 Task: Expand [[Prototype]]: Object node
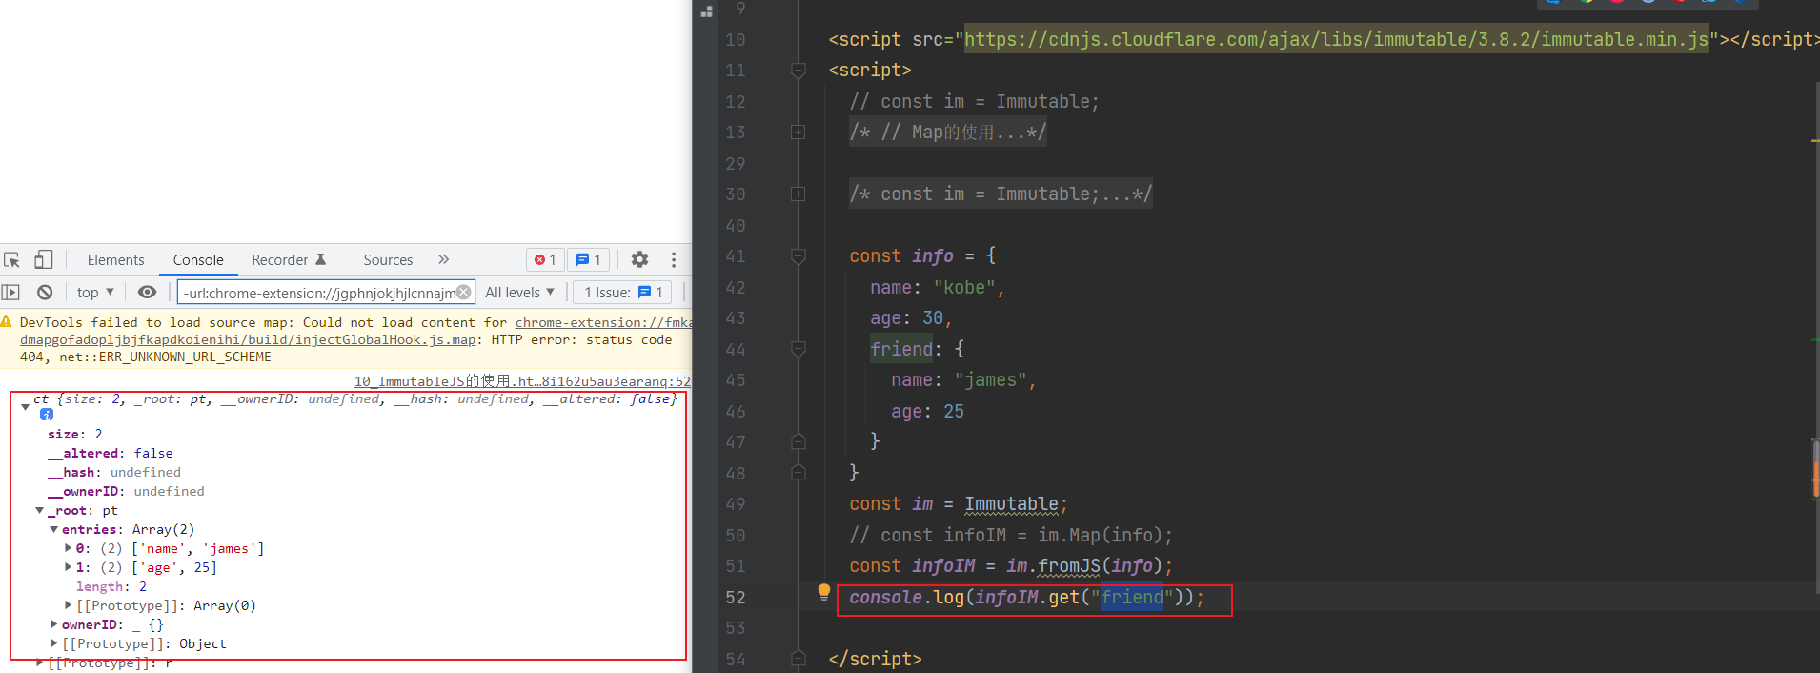53,643
